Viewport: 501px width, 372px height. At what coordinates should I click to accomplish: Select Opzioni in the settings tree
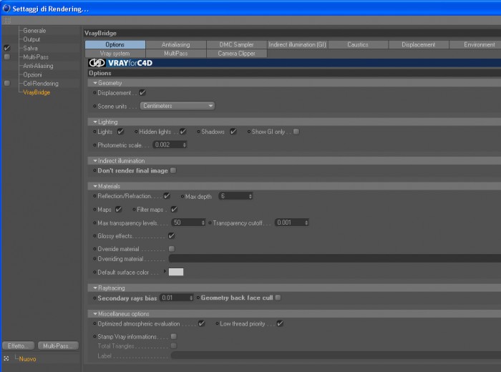[x=32, y=74]
